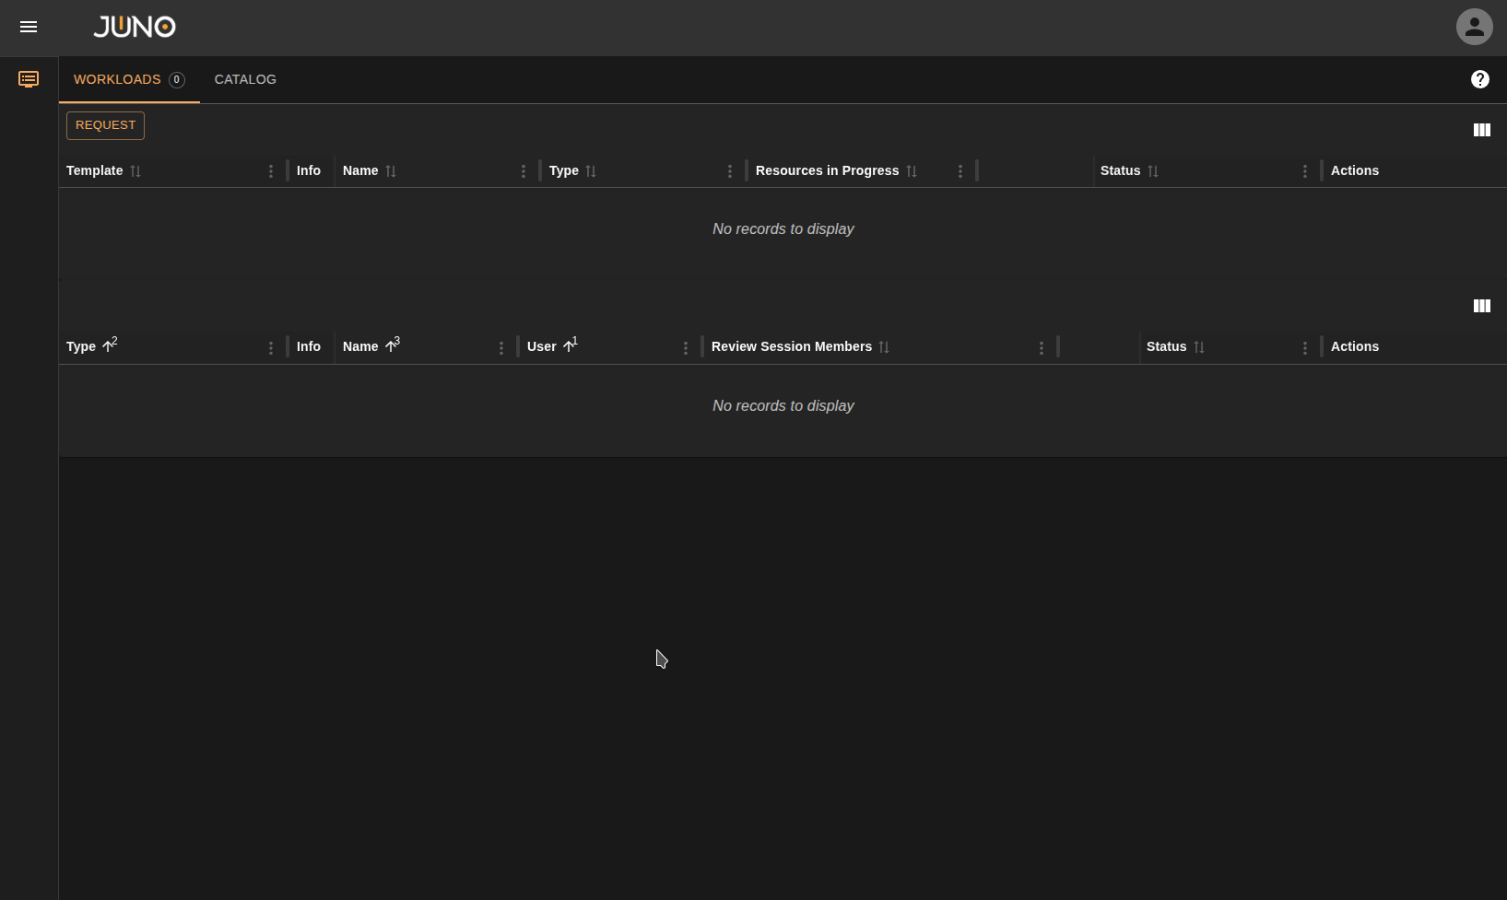Click the bottom table Status column header
This screenshot has width=1507, height=900.
(x=1166, y=346)
